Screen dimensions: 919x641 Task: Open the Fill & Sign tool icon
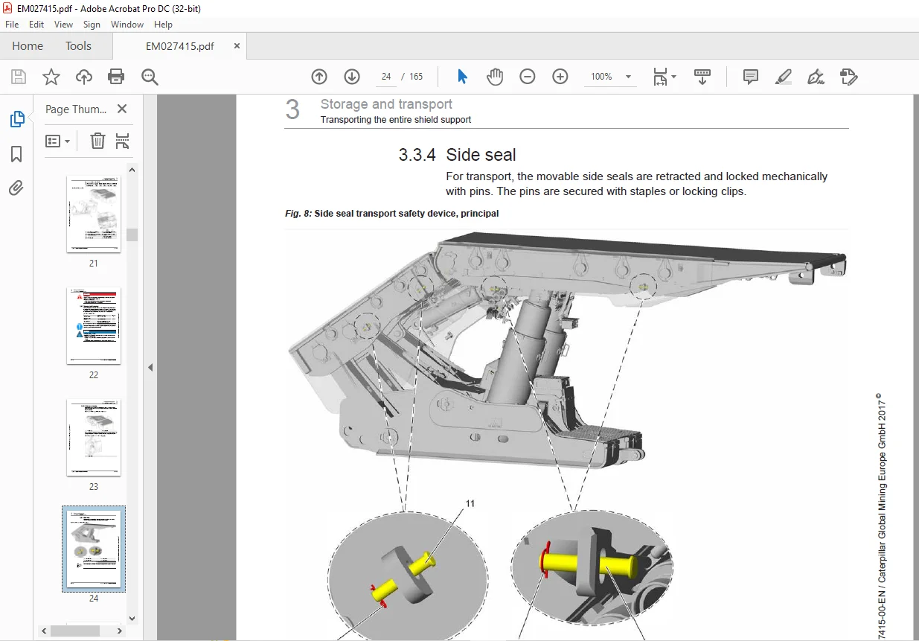pos(816,77)
